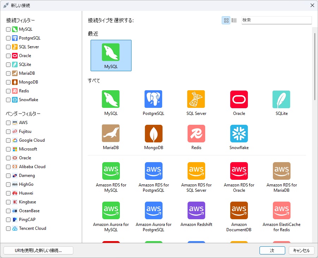Image resolution: width=318 pixels, height=258 pixels.
Task: Toggle the Oracle vendor filter checkbox
Action: click(x=8, y=158)
